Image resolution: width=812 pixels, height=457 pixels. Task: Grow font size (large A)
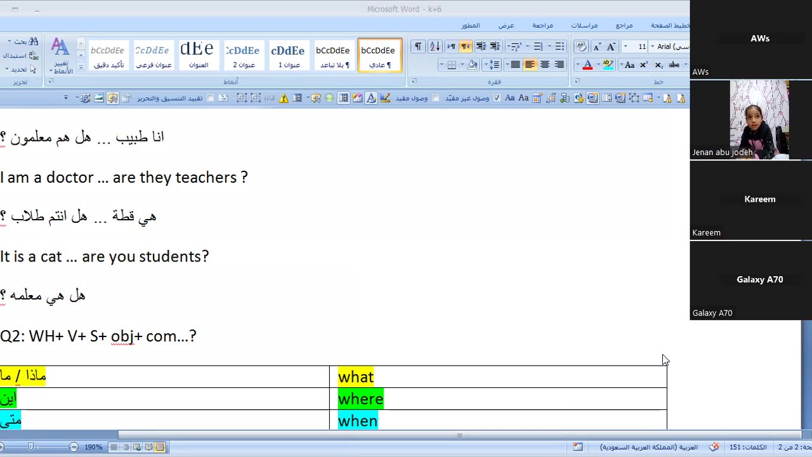point(611,46)
